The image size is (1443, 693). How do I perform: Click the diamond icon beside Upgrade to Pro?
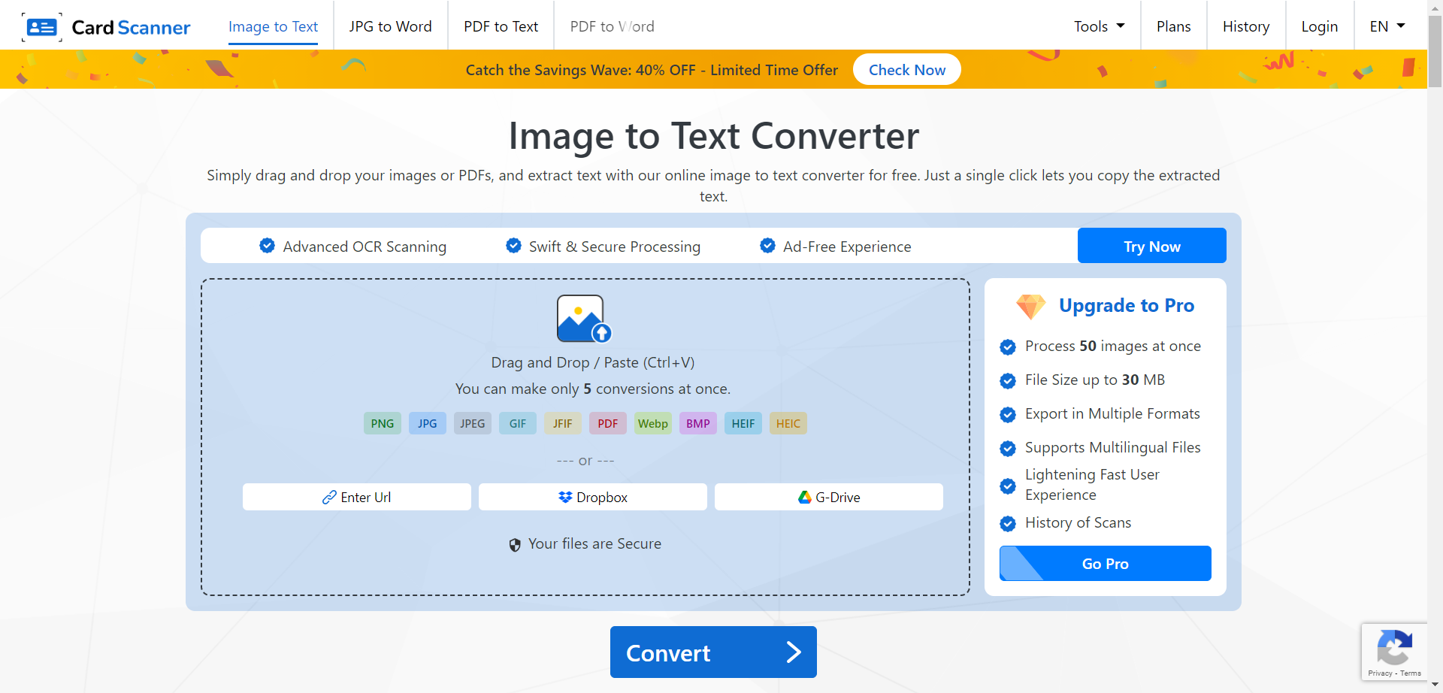[1030, 306]
